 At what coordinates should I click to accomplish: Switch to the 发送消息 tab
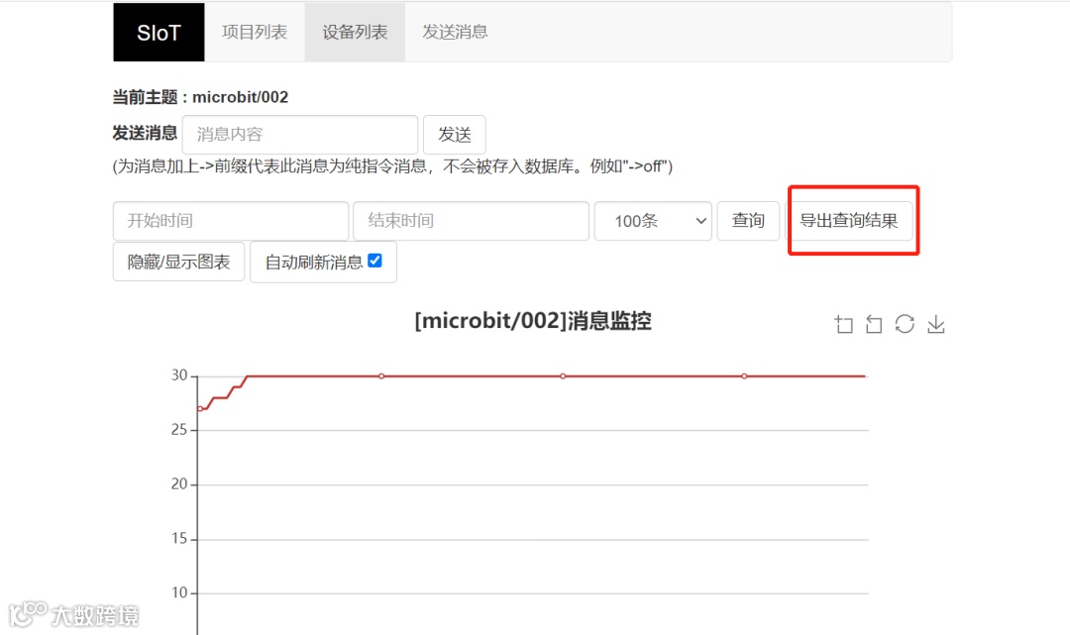[x=455, y=32]
